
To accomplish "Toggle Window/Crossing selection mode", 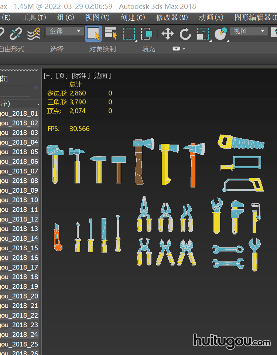I will click(x=147, y=34).
